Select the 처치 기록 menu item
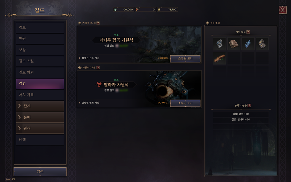 click(40, 95)
